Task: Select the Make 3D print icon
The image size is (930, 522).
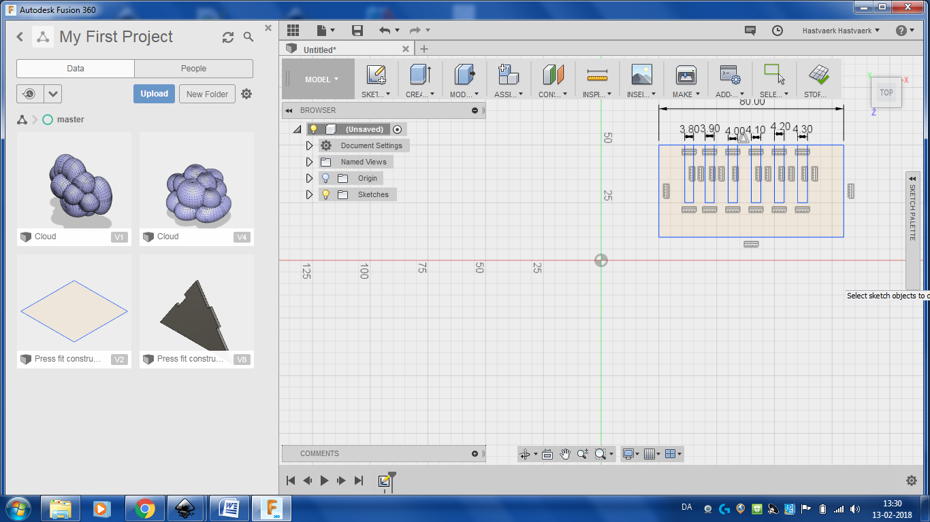Action: (x=686, y=75)
